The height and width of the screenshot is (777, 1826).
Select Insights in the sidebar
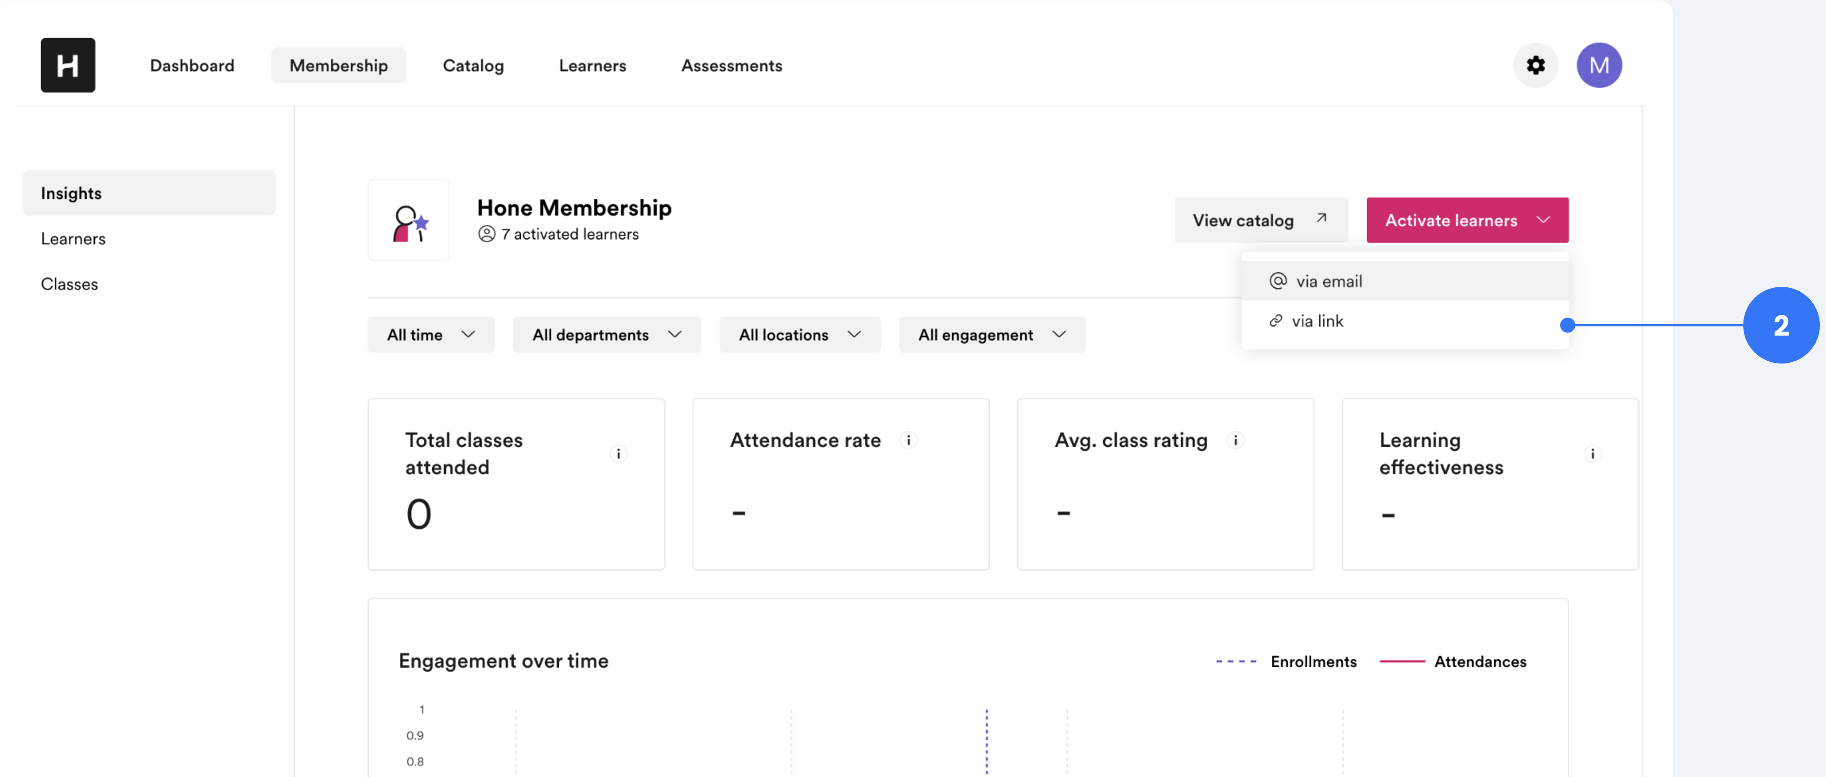(149, 193)
